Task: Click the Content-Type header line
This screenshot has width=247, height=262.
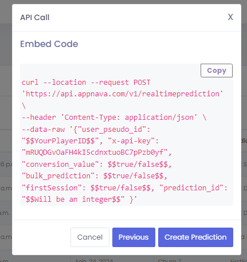Action: 114,117
